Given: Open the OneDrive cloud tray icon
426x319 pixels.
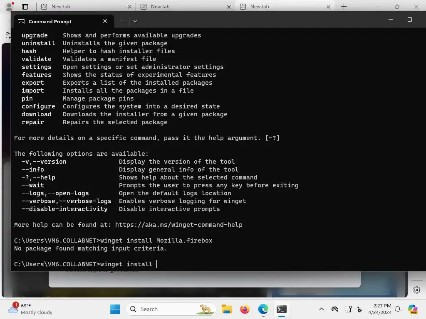Looking at the screenshot, I should point(335,309).
